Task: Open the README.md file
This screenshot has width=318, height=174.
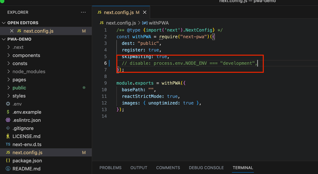Action: [x=26, y=169]
